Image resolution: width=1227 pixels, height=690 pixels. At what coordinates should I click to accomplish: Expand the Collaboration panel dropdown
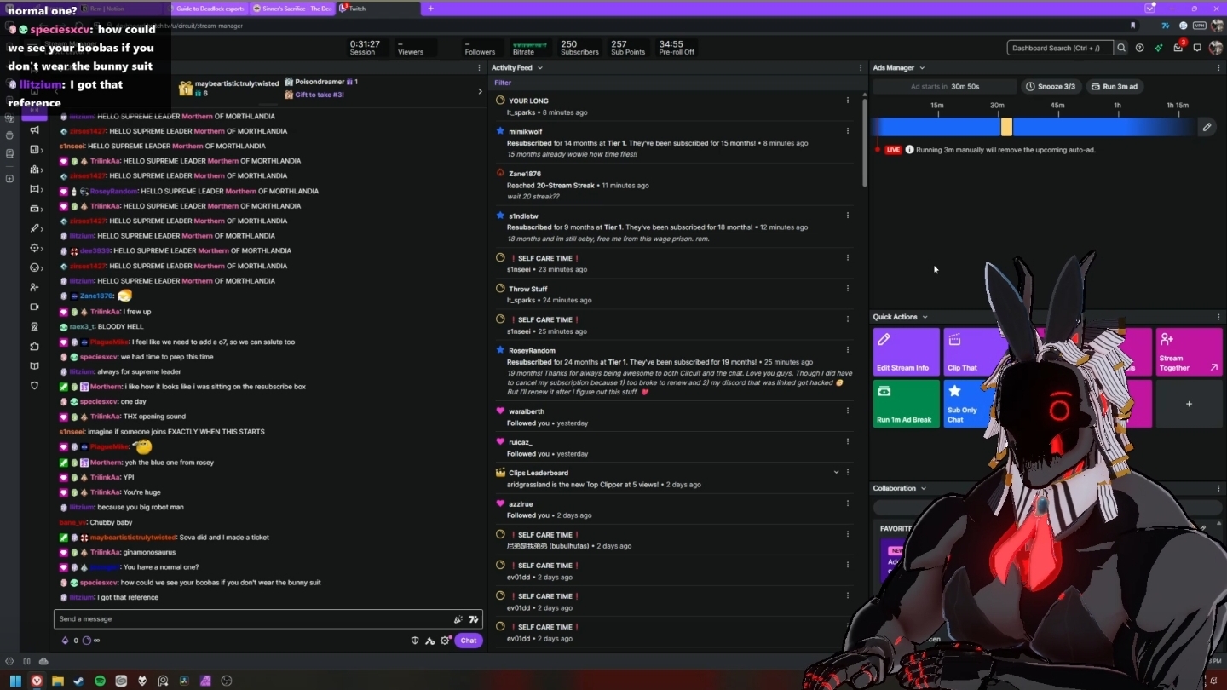point(924,488)
